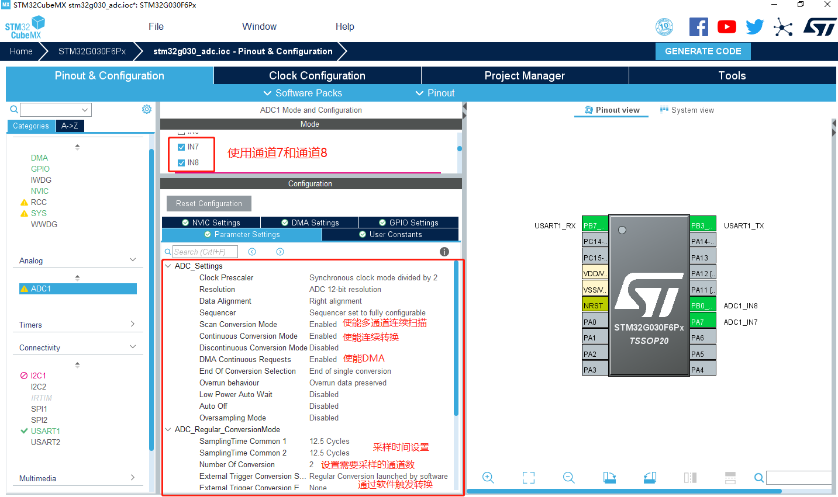Go to next search result in parameters

tap(280, 252)
